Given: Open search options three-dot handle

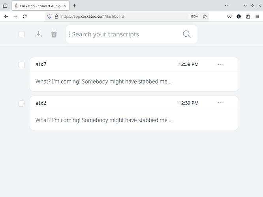Looking at the screenshot, I should (70, 34).
